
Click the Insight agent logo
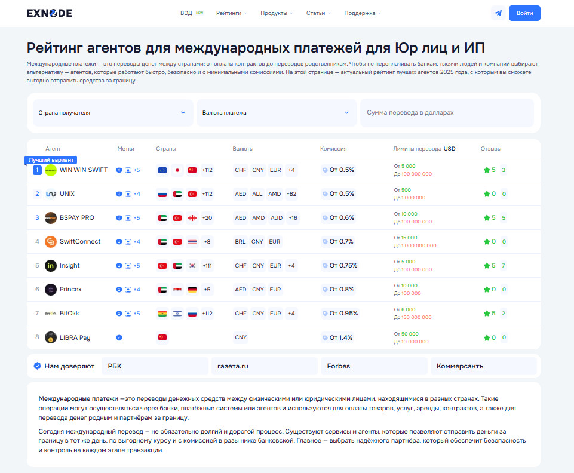pyautogui.click(x=51, y=266)
